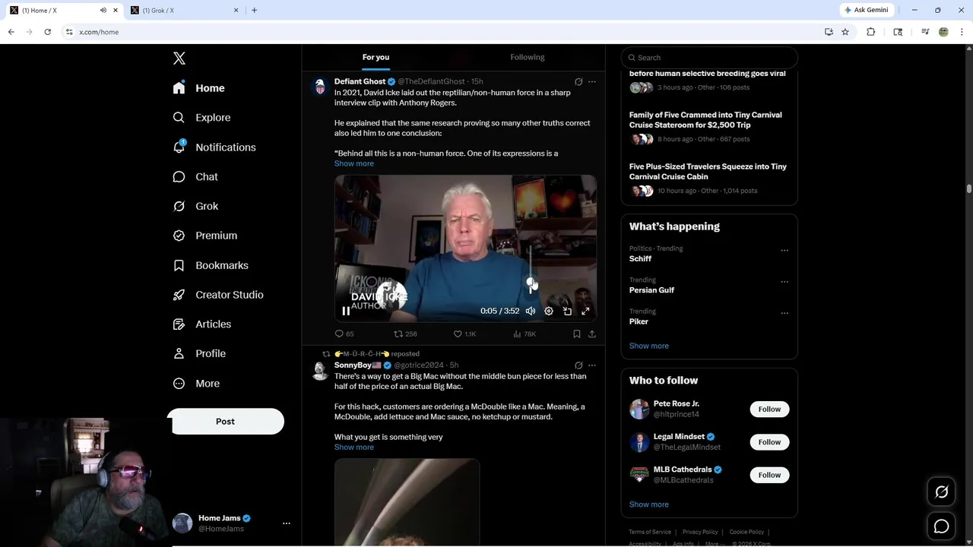This screenshot has width=973, height=547.
Task: Follow Legal Mindset
Action: click(769, 442)
